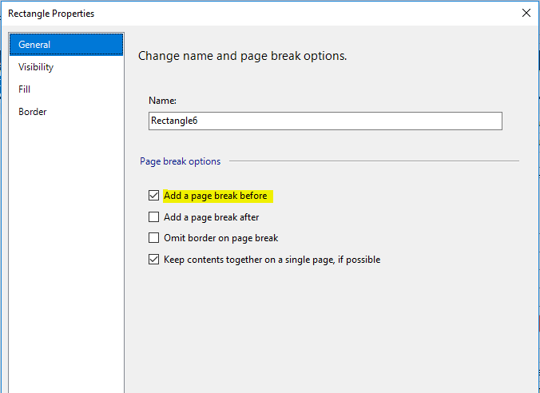Click the 'Omit border on page break' label text
Viewport: 540px width, 393px height.
[220, 238]
